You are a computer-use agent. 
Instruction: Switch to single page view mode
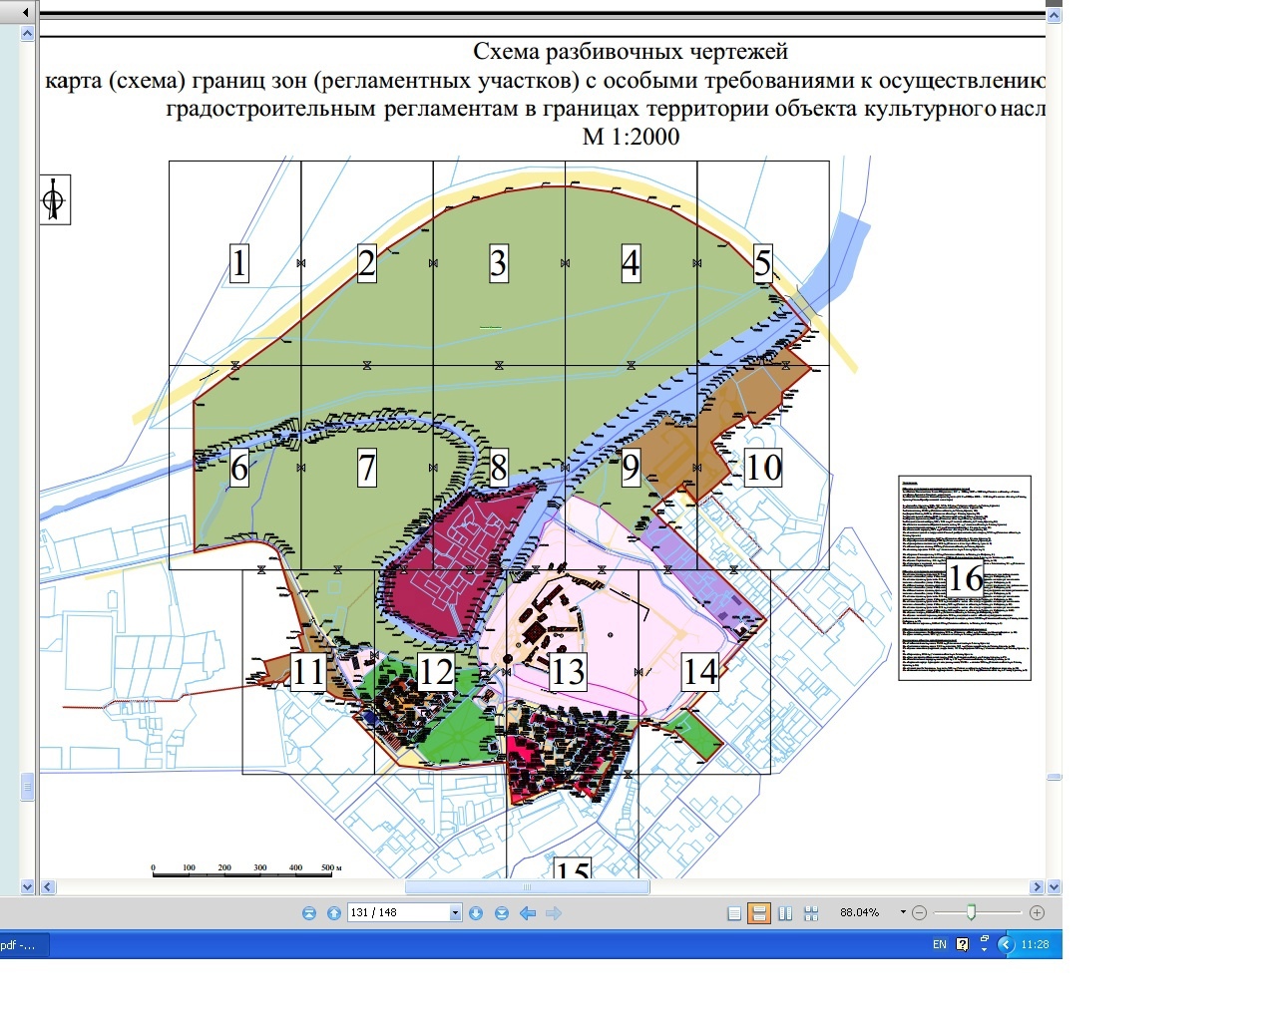click(734, 913)
